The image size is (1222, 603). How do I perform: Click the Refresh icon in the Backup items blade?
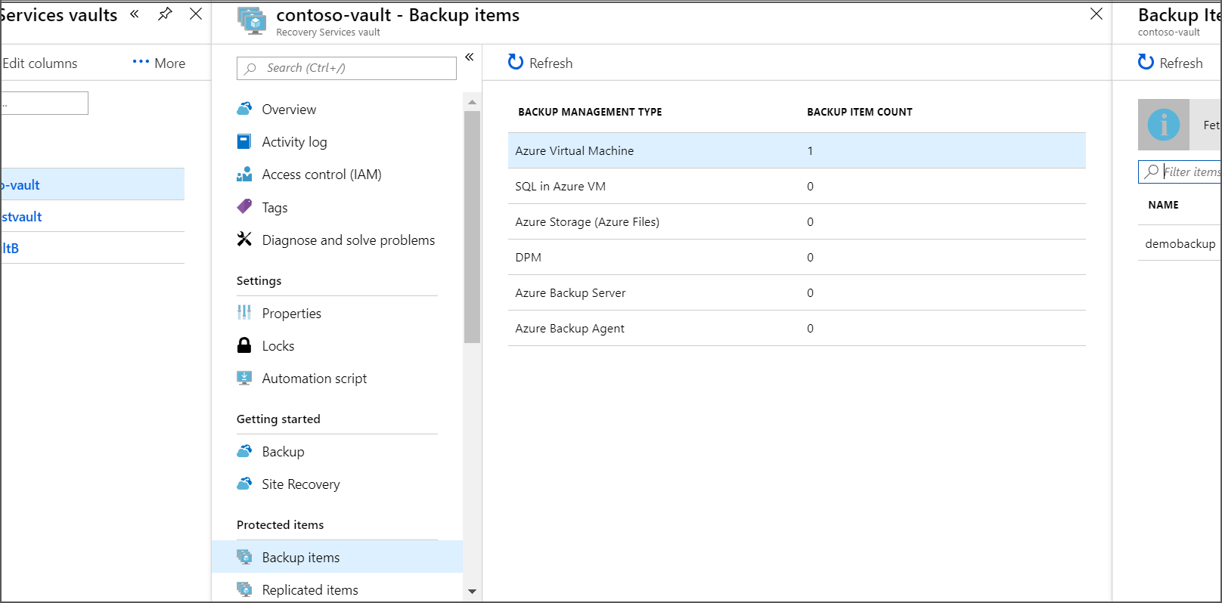pyautogui.click(x=516, y=62)
